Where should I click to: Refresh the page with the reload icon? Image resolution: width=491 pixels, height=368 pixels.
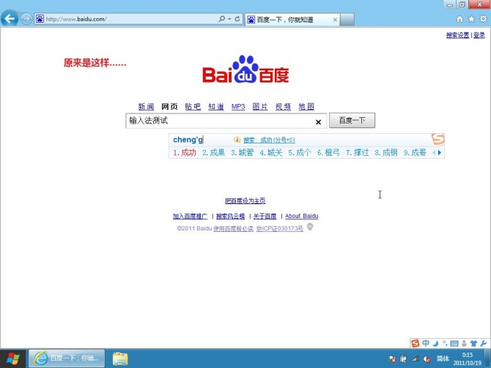[237, 19]
